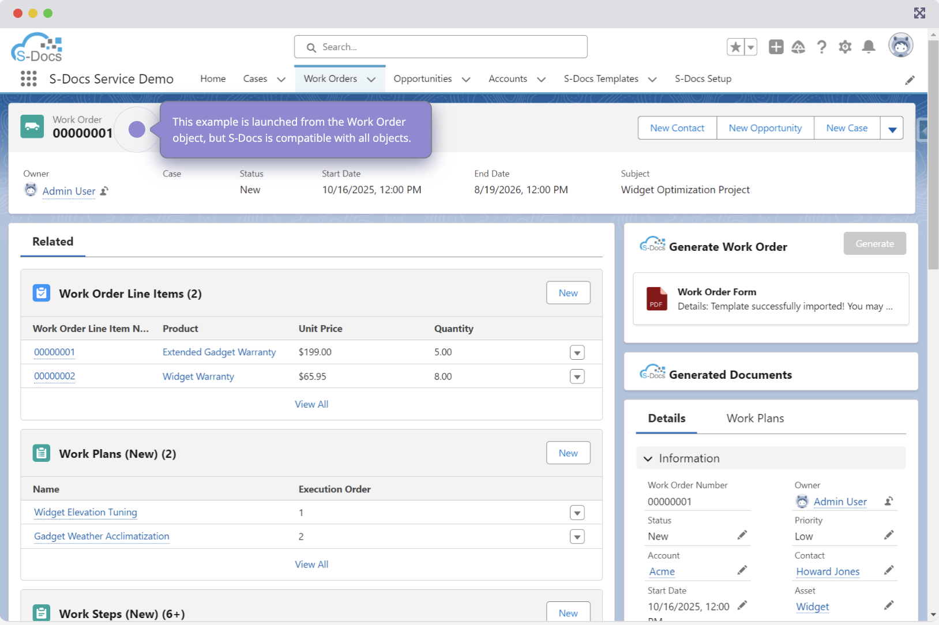
Task: Open row actions for line item 00000002
Action: (x=577, y=376)
